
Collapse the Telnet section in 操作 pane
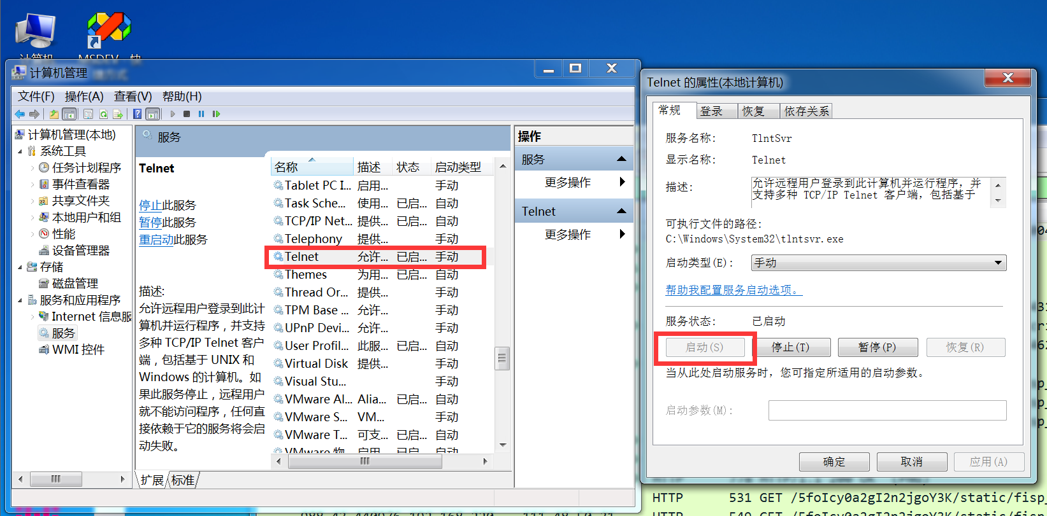pos(621,211)
